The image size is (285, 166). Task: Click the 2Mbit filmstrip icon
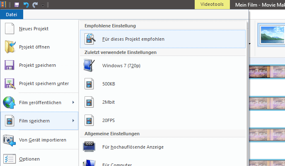(x=89, y=102)
